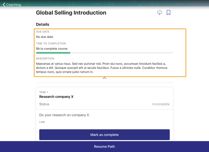Click the Global Selling Introduction heading

pyautogui.click(x=71, y=13)
